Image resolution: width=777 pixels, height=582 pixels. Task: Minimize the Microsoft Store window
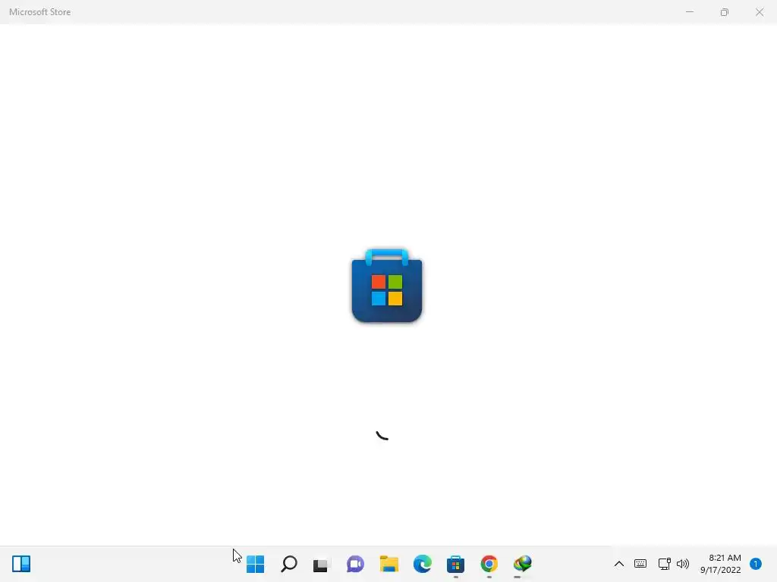(690, 12)
